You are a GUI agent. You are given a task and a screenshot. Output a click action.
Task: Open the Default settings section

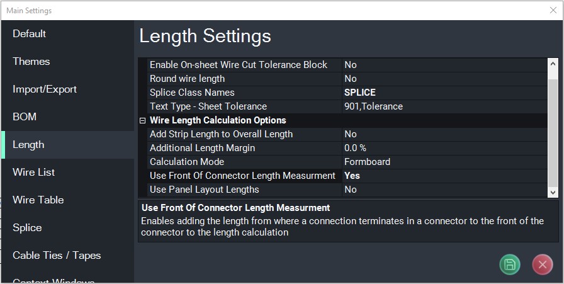[67, 34]
